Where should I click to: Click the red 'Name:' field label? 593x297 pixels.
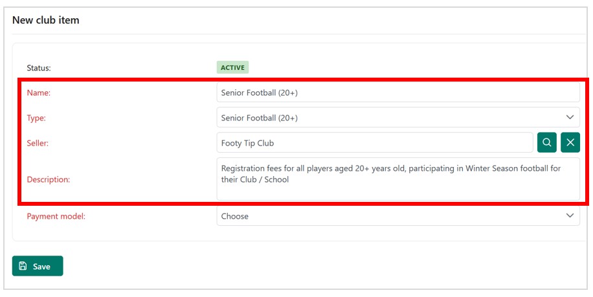[38, 93]
